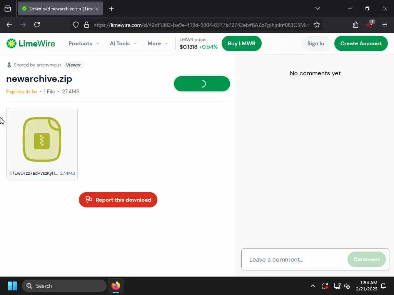Click the LMWR price value $0.1318
This screenshot has width=394, height=295.
coord(189,47)
